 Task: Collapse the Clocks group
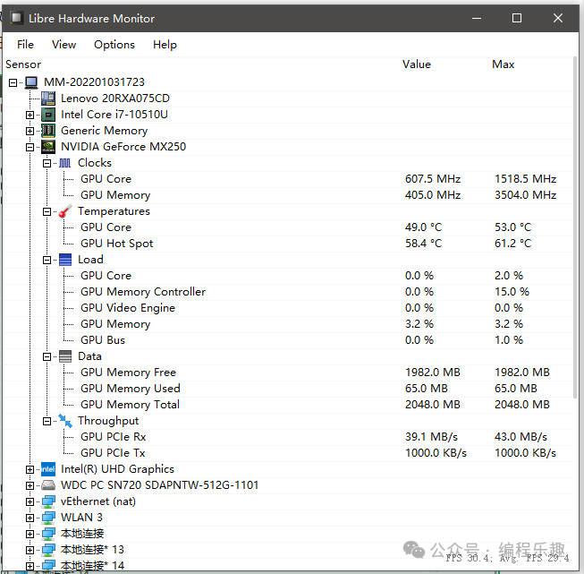(x=47, y=163)
